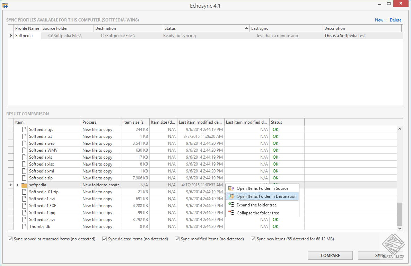411x266 pixels.
Task: Click the Softpedia1.jpg file icon
Action: click(x=24, y=213)
